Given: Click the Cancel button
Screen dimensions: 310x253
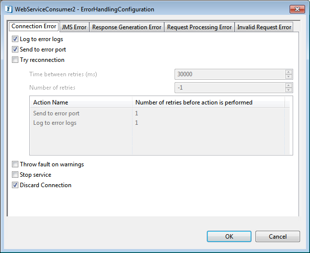Looking at the screenshot, I should (278, 237).
